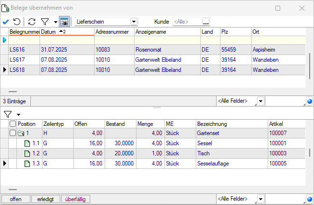Click the Kunde ellipsis browse button

206,22
